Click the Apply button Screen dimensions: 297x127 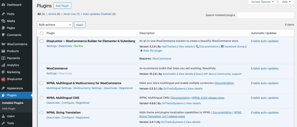[x=80, y=25]
